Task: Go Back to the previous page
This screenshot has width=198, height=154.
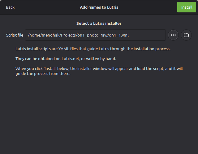Action: pos(10,7)
